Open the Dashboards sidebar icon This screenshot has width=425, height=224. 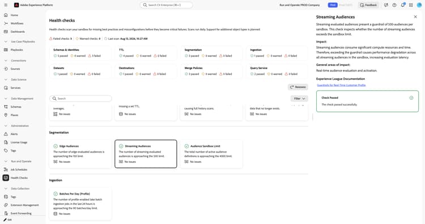(x=6, y=31)
